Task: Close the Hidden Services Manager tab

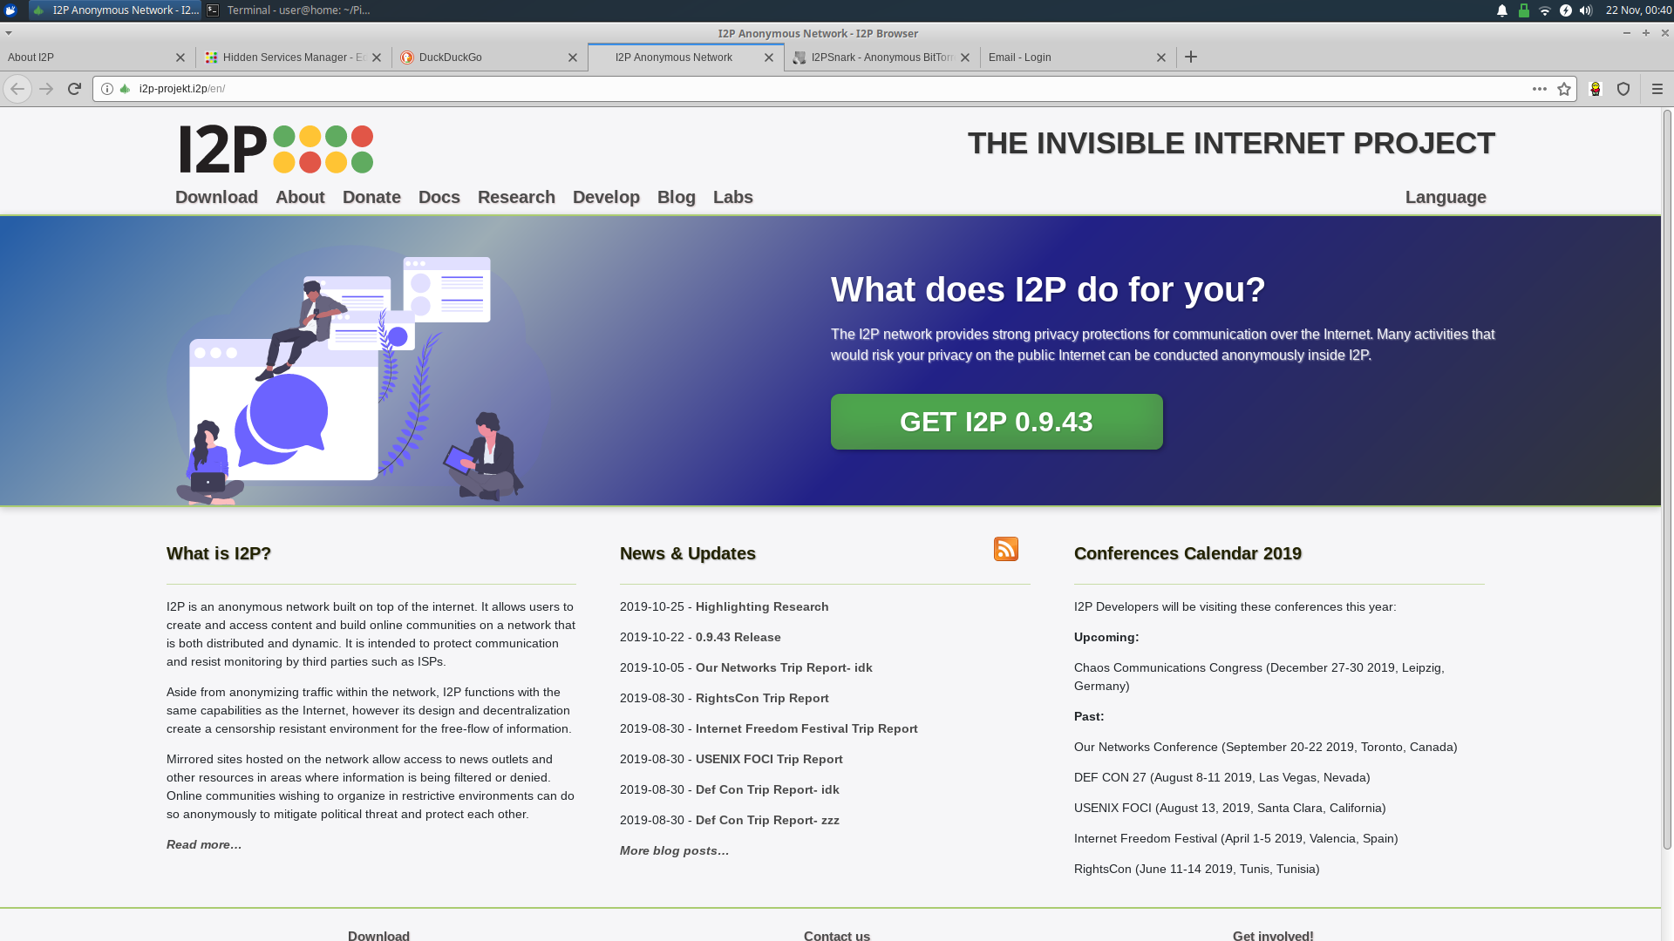Action: [x=377, y=58]
